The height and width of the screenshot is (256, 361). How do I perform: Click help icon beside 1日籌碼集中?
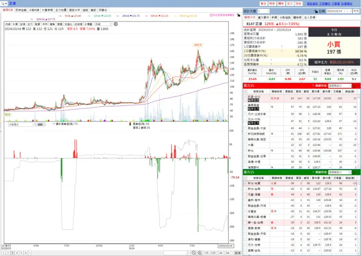(x=281, y=47)
